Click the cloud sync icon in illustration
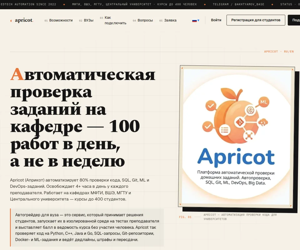Screen dimensions: 300x250 pos(263,122)
